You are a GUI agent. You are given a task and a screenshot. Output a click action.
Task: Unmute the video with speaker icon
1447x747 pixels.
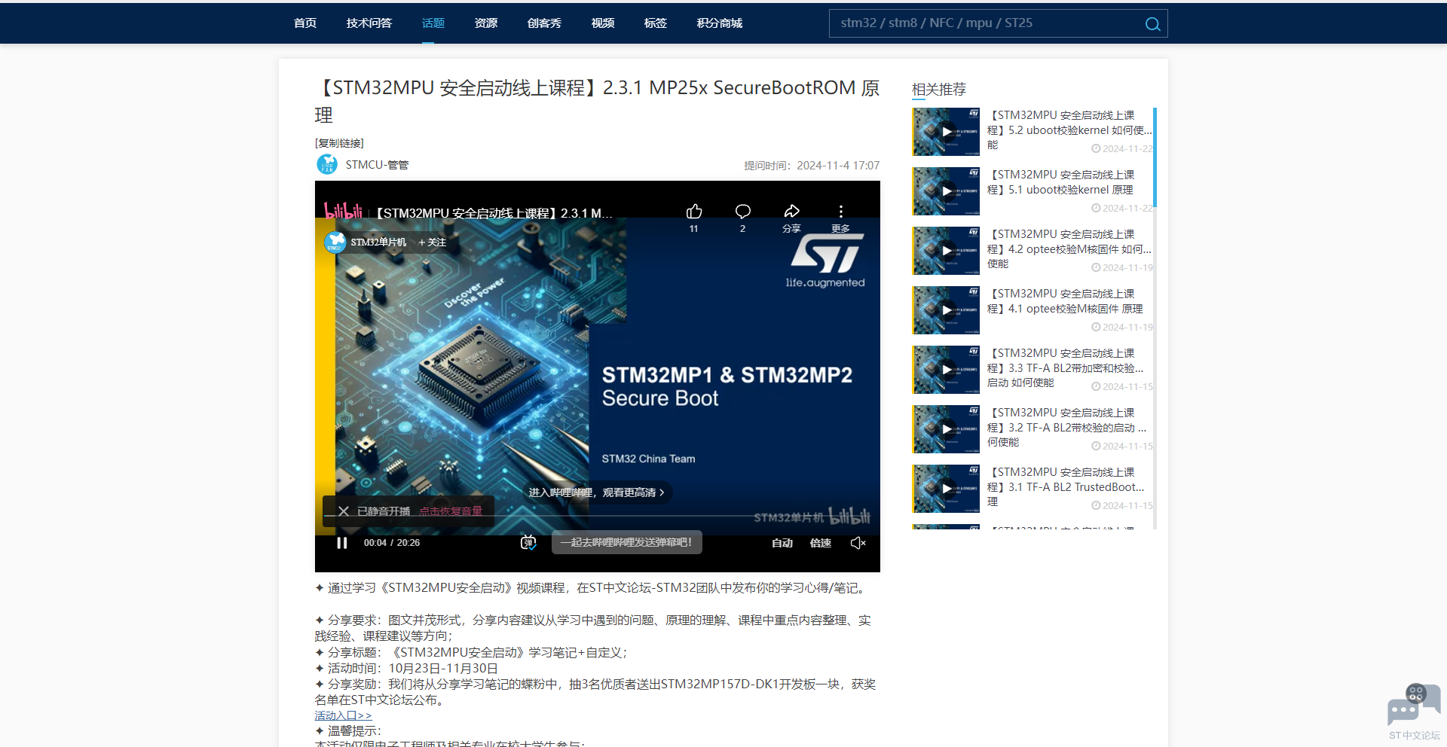click(x=858, y=543)
